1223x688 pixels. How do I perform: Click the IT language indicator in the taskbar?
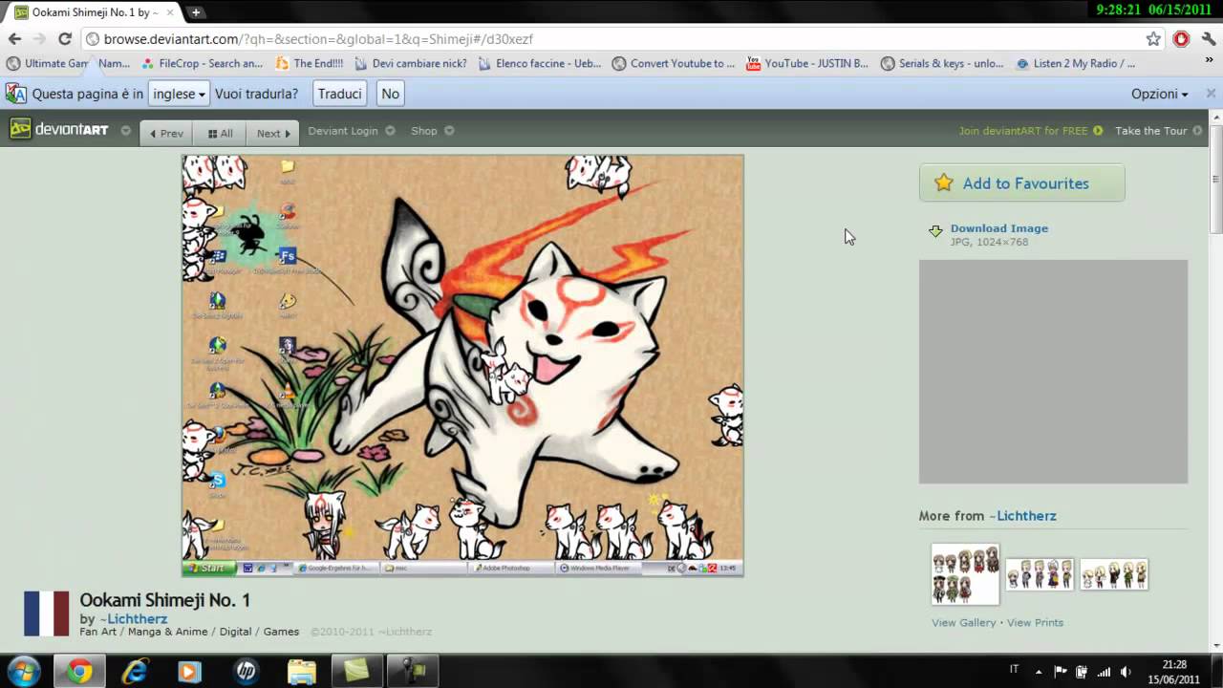(x=1014, y=669)
